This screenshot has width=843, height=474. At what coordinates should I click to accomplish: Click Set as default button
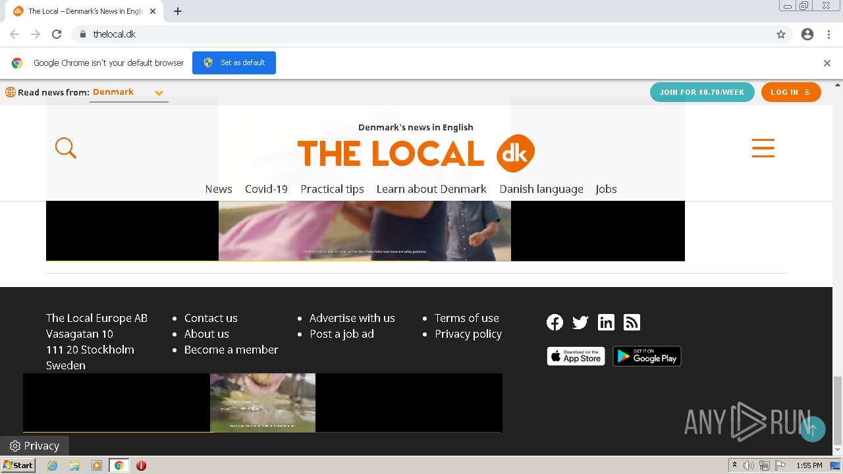(x=234, y=63)
